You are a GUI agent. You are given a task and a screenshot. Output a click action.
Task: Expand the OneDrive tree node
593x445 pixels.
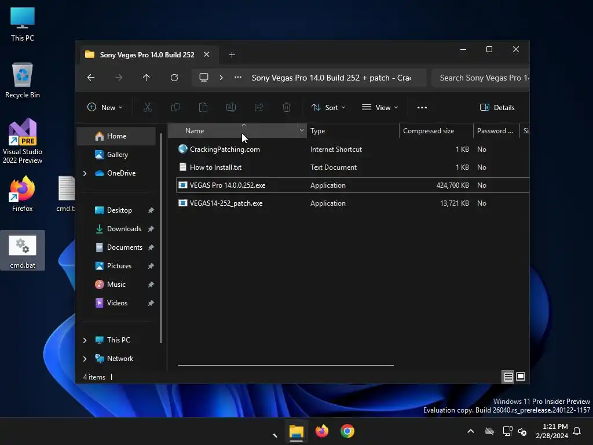click(85, 173)
